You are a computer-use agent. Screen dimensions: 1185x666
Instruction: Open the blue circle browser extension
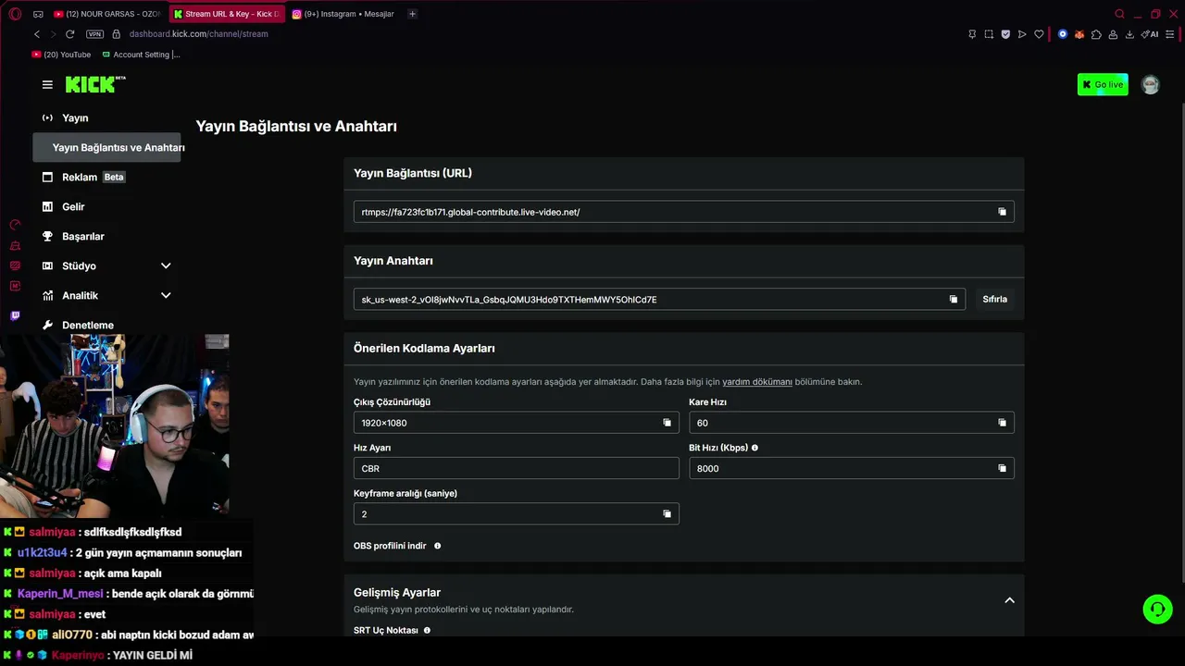[x=1062, y=34]
